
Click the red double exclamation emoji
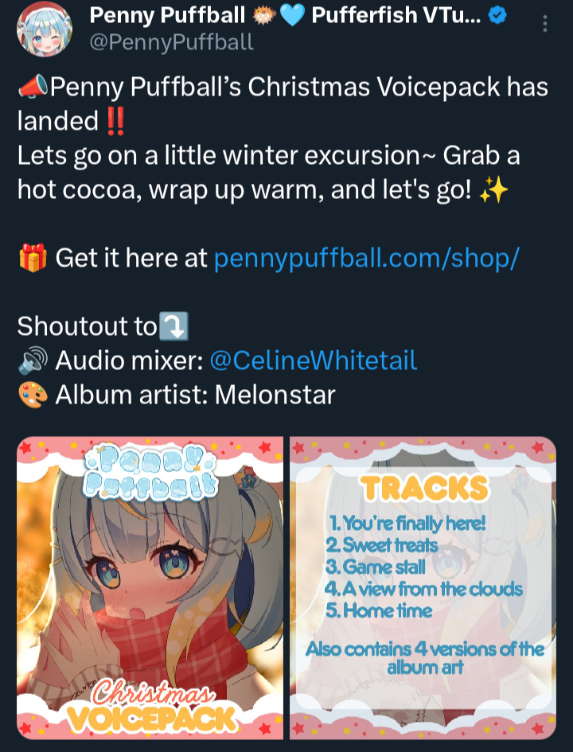[115, 121]
